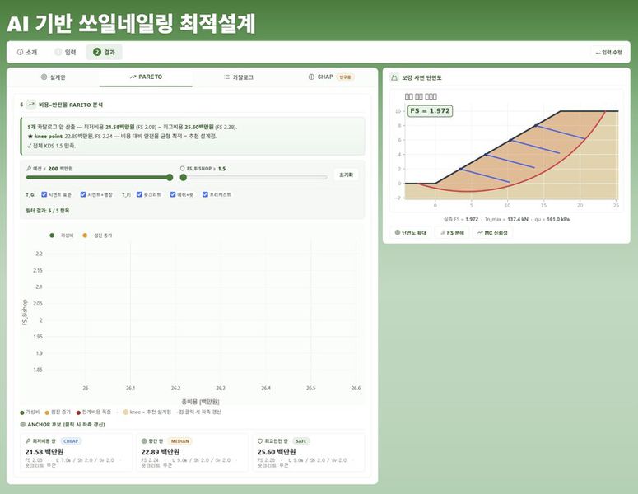Open the 소개 intro step tab
The image size is (638, 494).
point(27,52)
